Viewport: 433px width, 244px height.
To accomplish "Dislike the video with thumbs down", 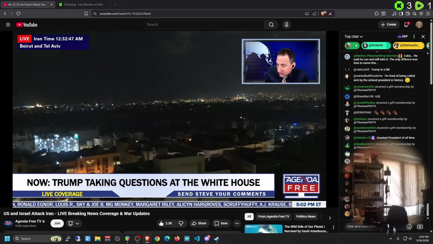I will click(181, 223).
